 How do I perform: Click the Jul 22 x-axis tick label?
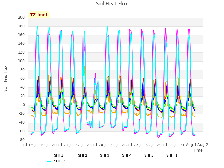(75, 145)
